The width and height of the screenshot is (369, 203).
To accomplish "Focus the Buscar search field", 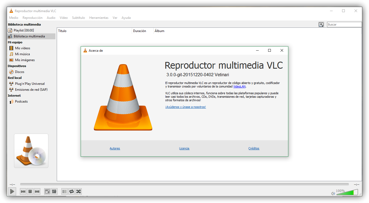I will coord(345,24).
